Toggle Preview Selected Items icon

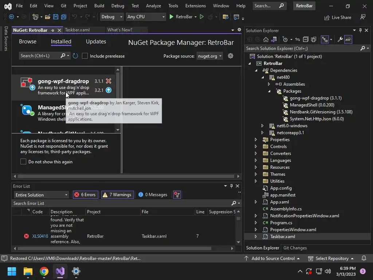tap(348, 39)
